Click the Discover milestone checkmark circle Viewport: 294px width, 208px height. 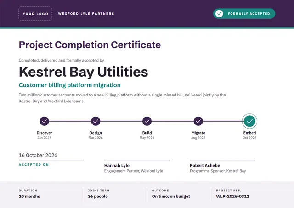[x=44, y=121]
